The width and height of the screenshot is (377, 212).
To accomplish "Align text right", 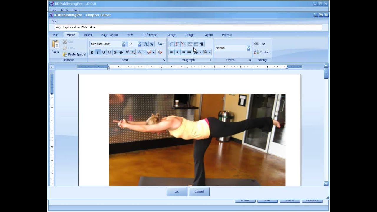I will 183,52.
